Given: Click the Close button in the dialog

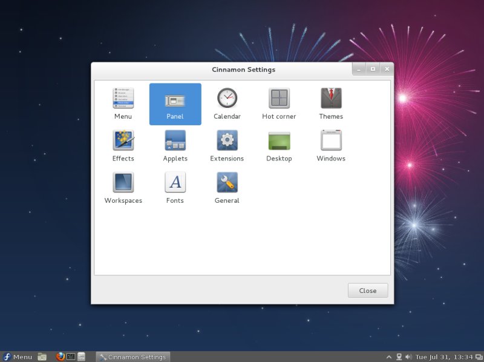Looking at the screenshot, I should point(368,291).
